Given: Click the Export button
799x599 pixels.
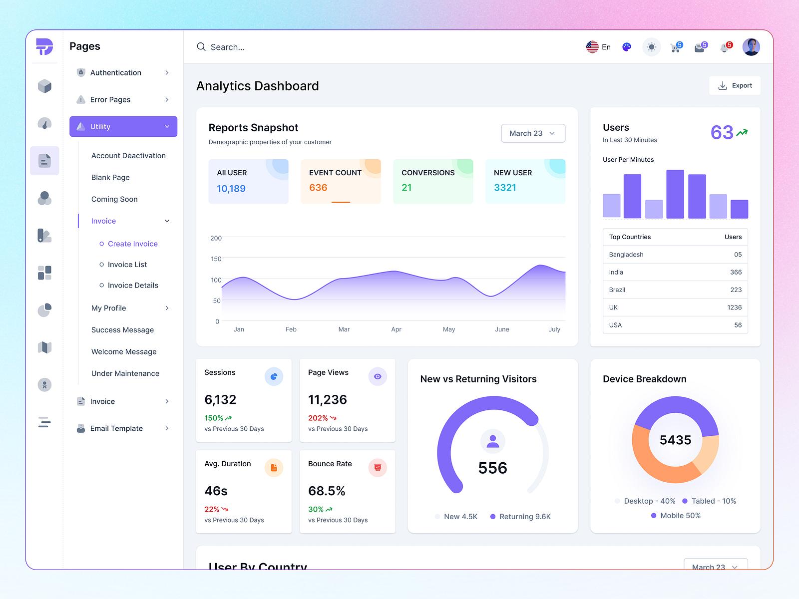Looking at the screenshot, I should tap(735, 85).
